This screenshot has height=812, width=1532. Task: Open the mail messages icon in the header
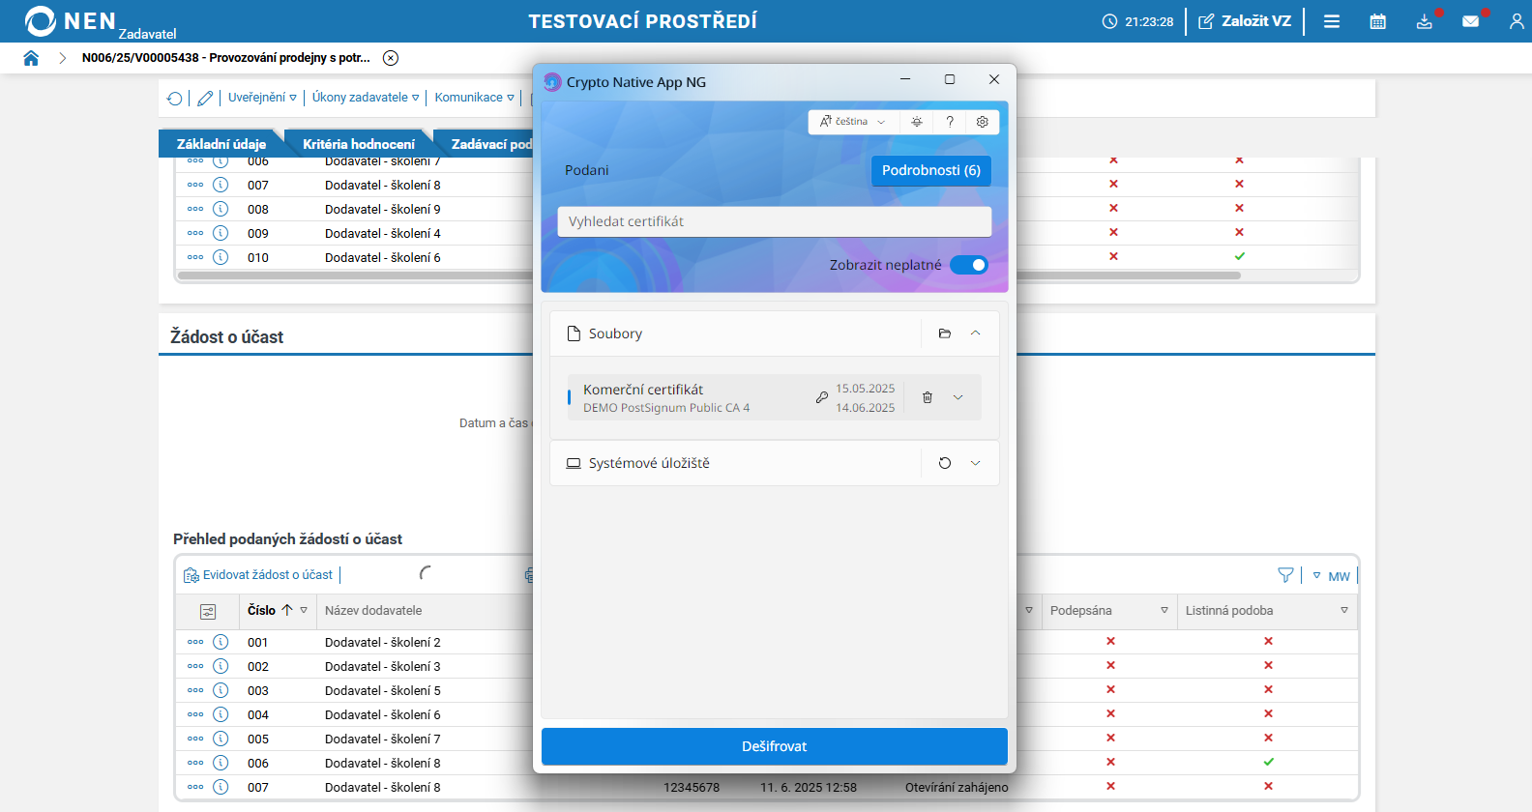[1471, 21]
